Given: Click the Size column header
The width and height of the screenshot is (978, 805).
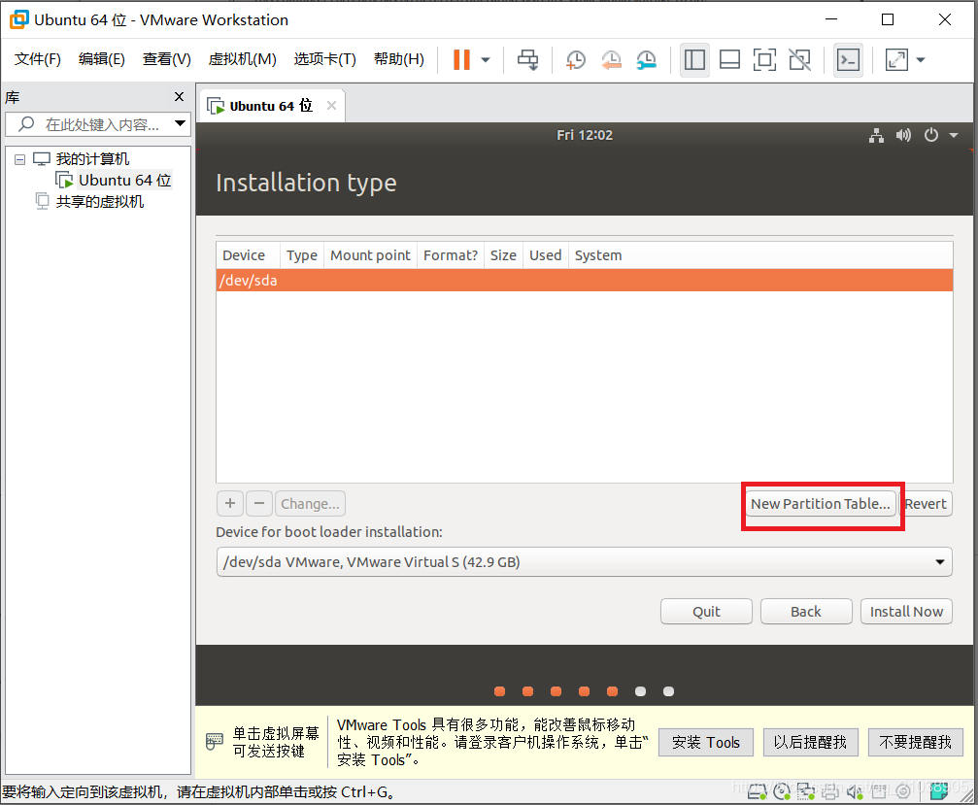Looking at the screenshot, I should coord(503,255).
